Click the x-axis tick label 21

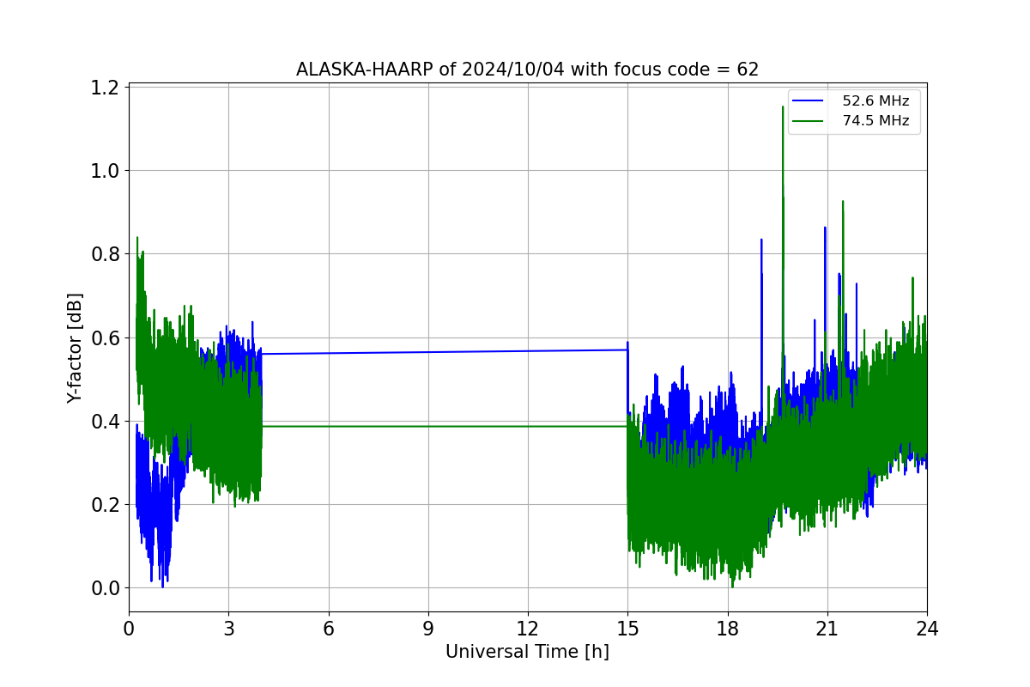click(x=827, y=629)
